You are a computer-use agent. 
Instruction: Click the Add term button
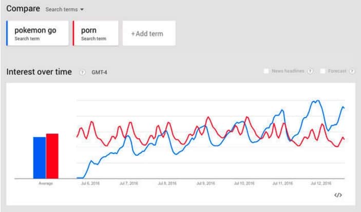(x=149, y=33)
